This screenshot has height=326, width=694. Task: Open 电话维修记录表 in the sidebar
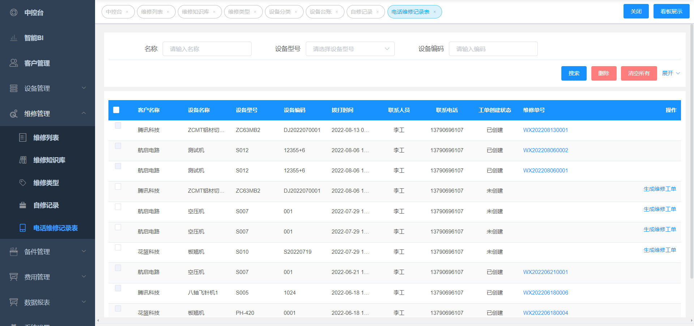(x=55, y=228)
